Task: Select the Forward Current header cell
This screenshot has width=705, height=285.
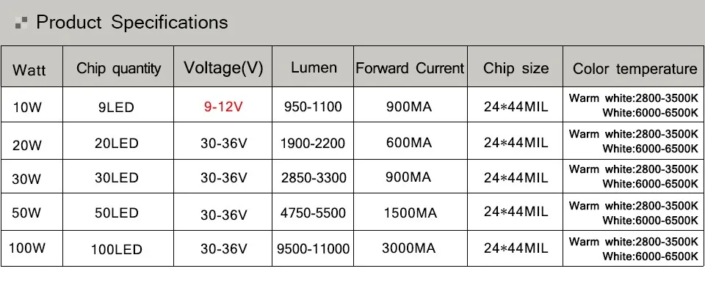Action: pyautogui.click(x=410, y=68)
